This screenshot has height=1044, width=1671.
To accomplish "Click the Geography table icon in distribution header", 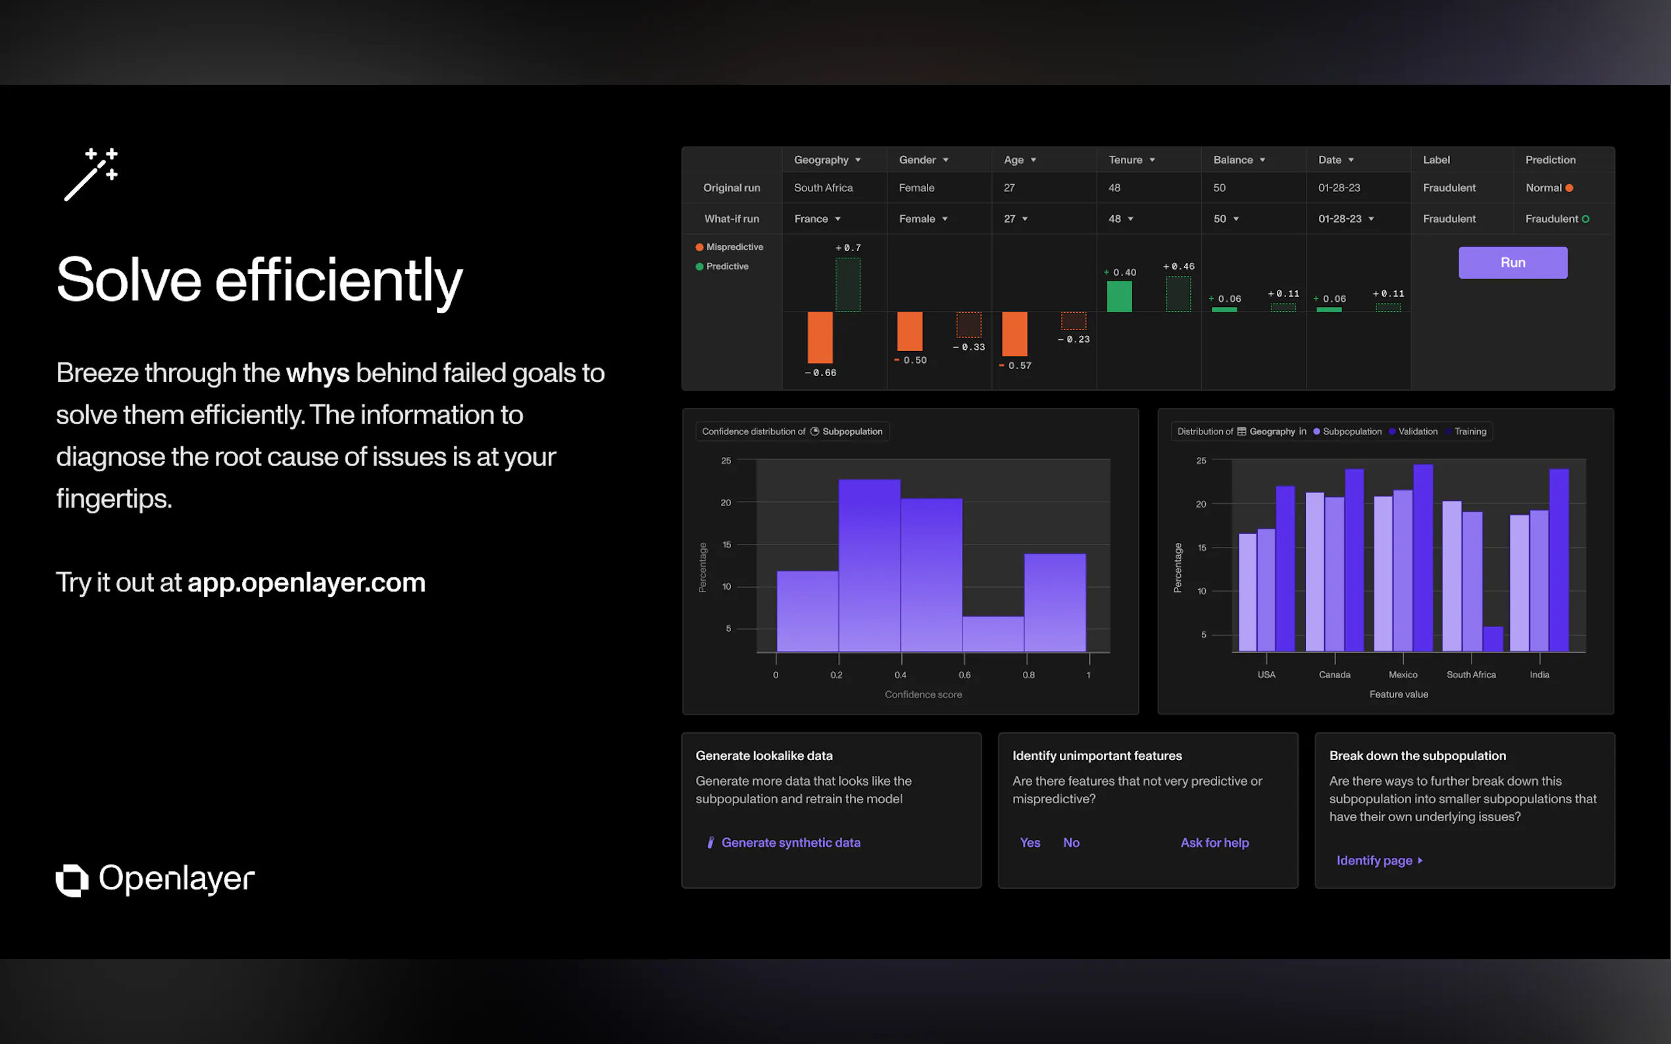I will click(x=1241, y=431).
